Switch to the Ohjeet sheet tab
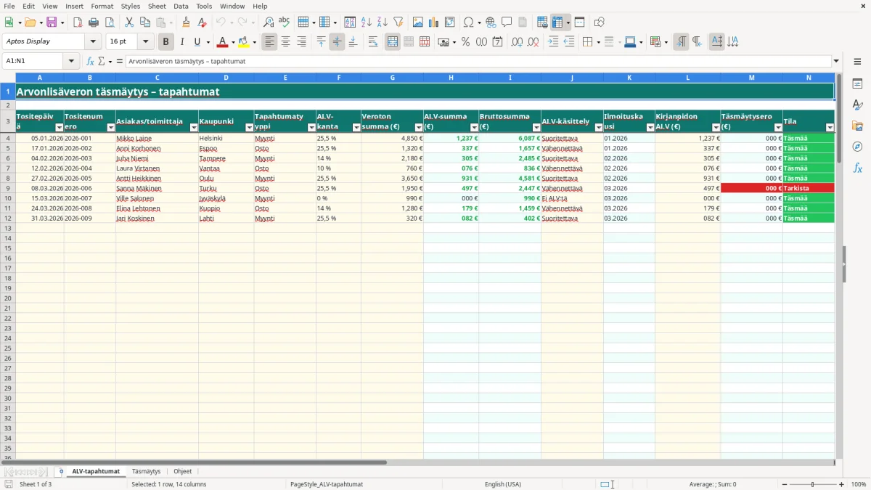The width and height of the screenshot is (871, 490). [182, 471]
